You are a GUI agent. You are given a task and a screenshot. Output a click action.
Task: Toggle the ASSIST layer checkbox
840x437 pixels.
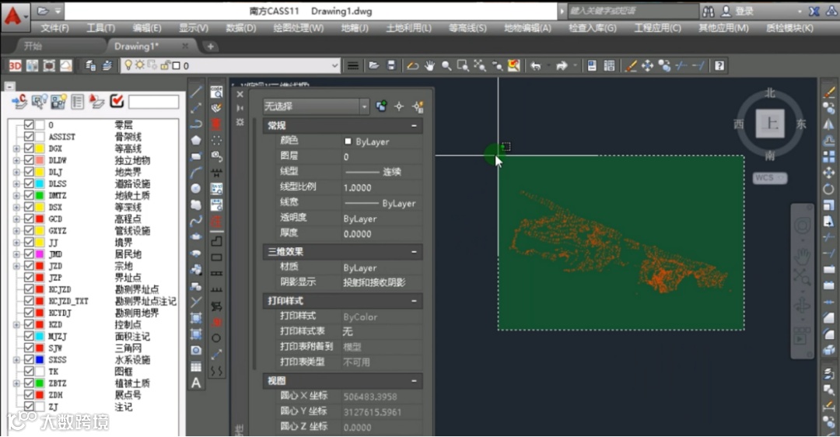coord(29,137)
